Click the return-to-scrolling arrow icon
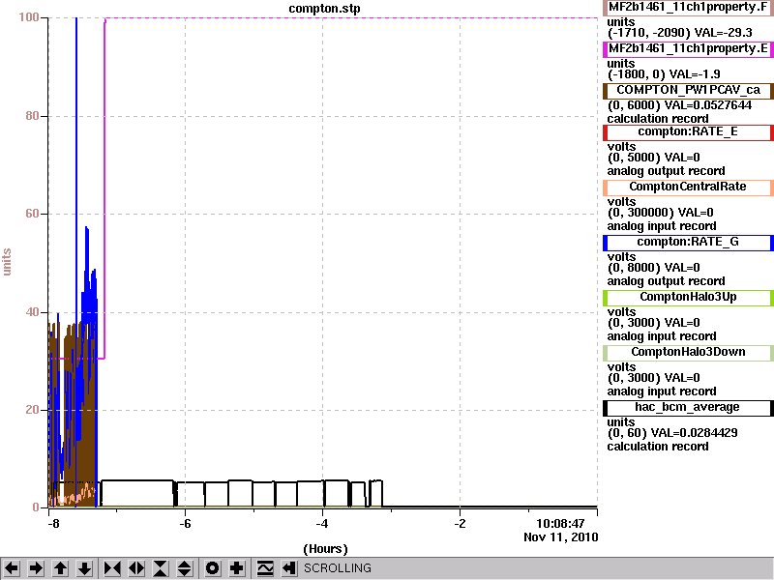Viewport: 774px width, 580px height. pyautogui.click(x=289, y=568)
